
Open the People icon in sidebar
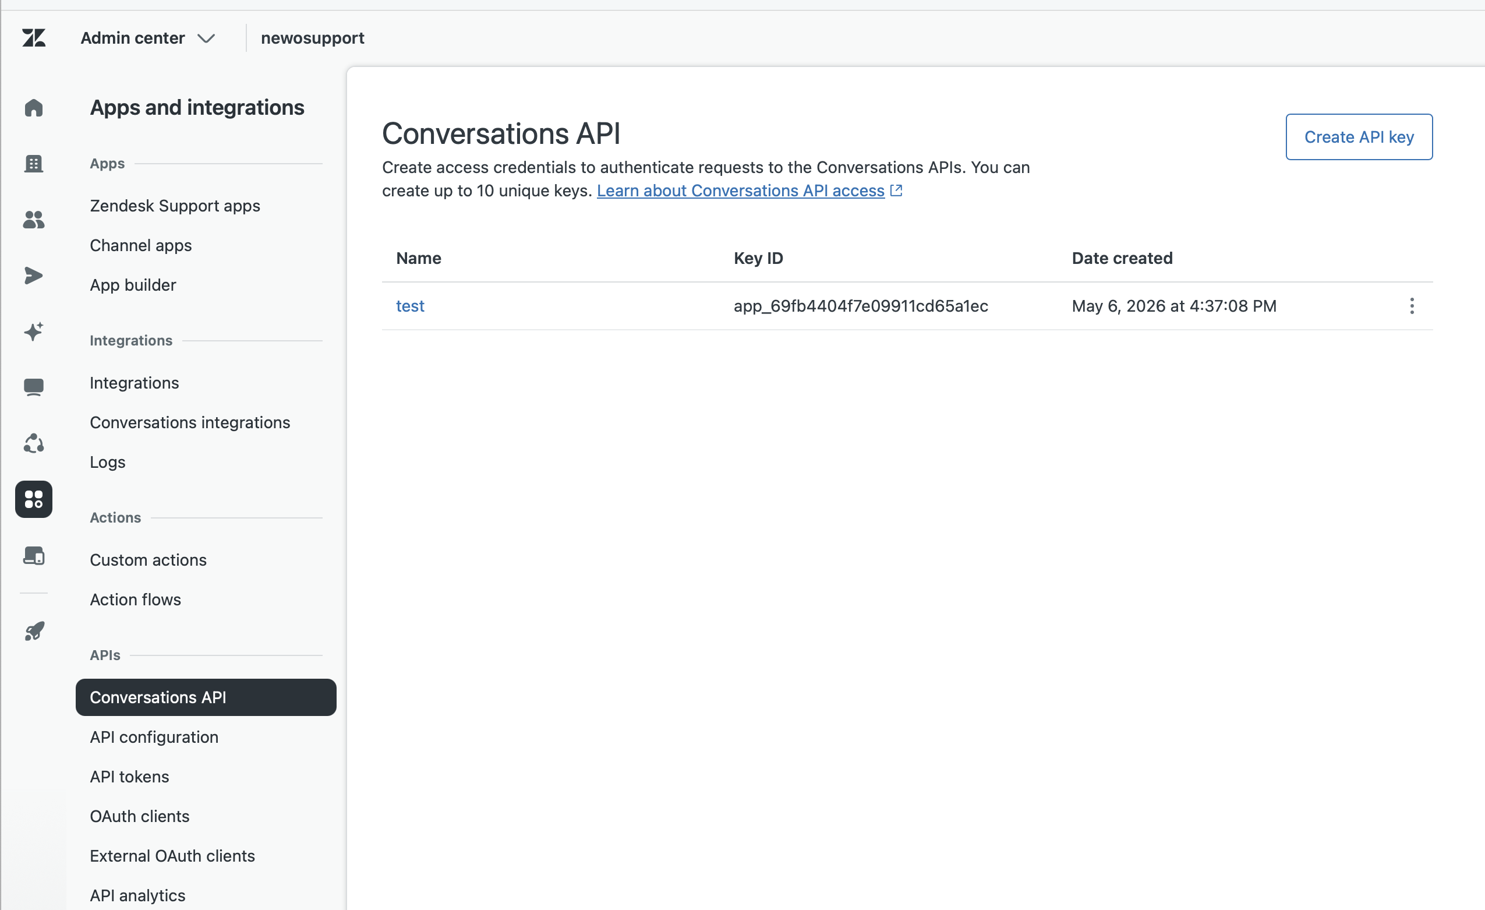[x=34, y=220]
